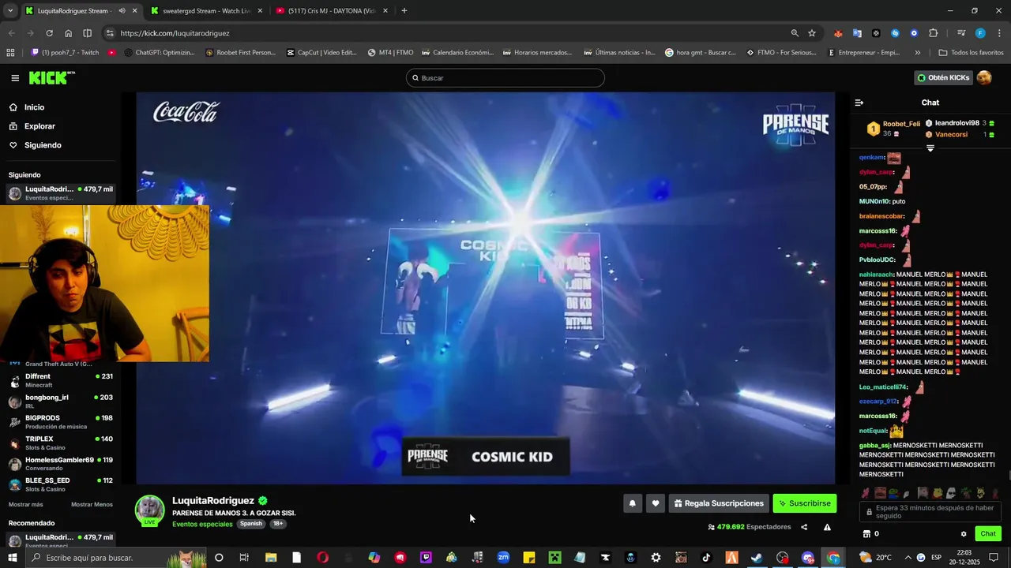Open a new browser tab
The image size is (1011, 568).
[404, 11]
